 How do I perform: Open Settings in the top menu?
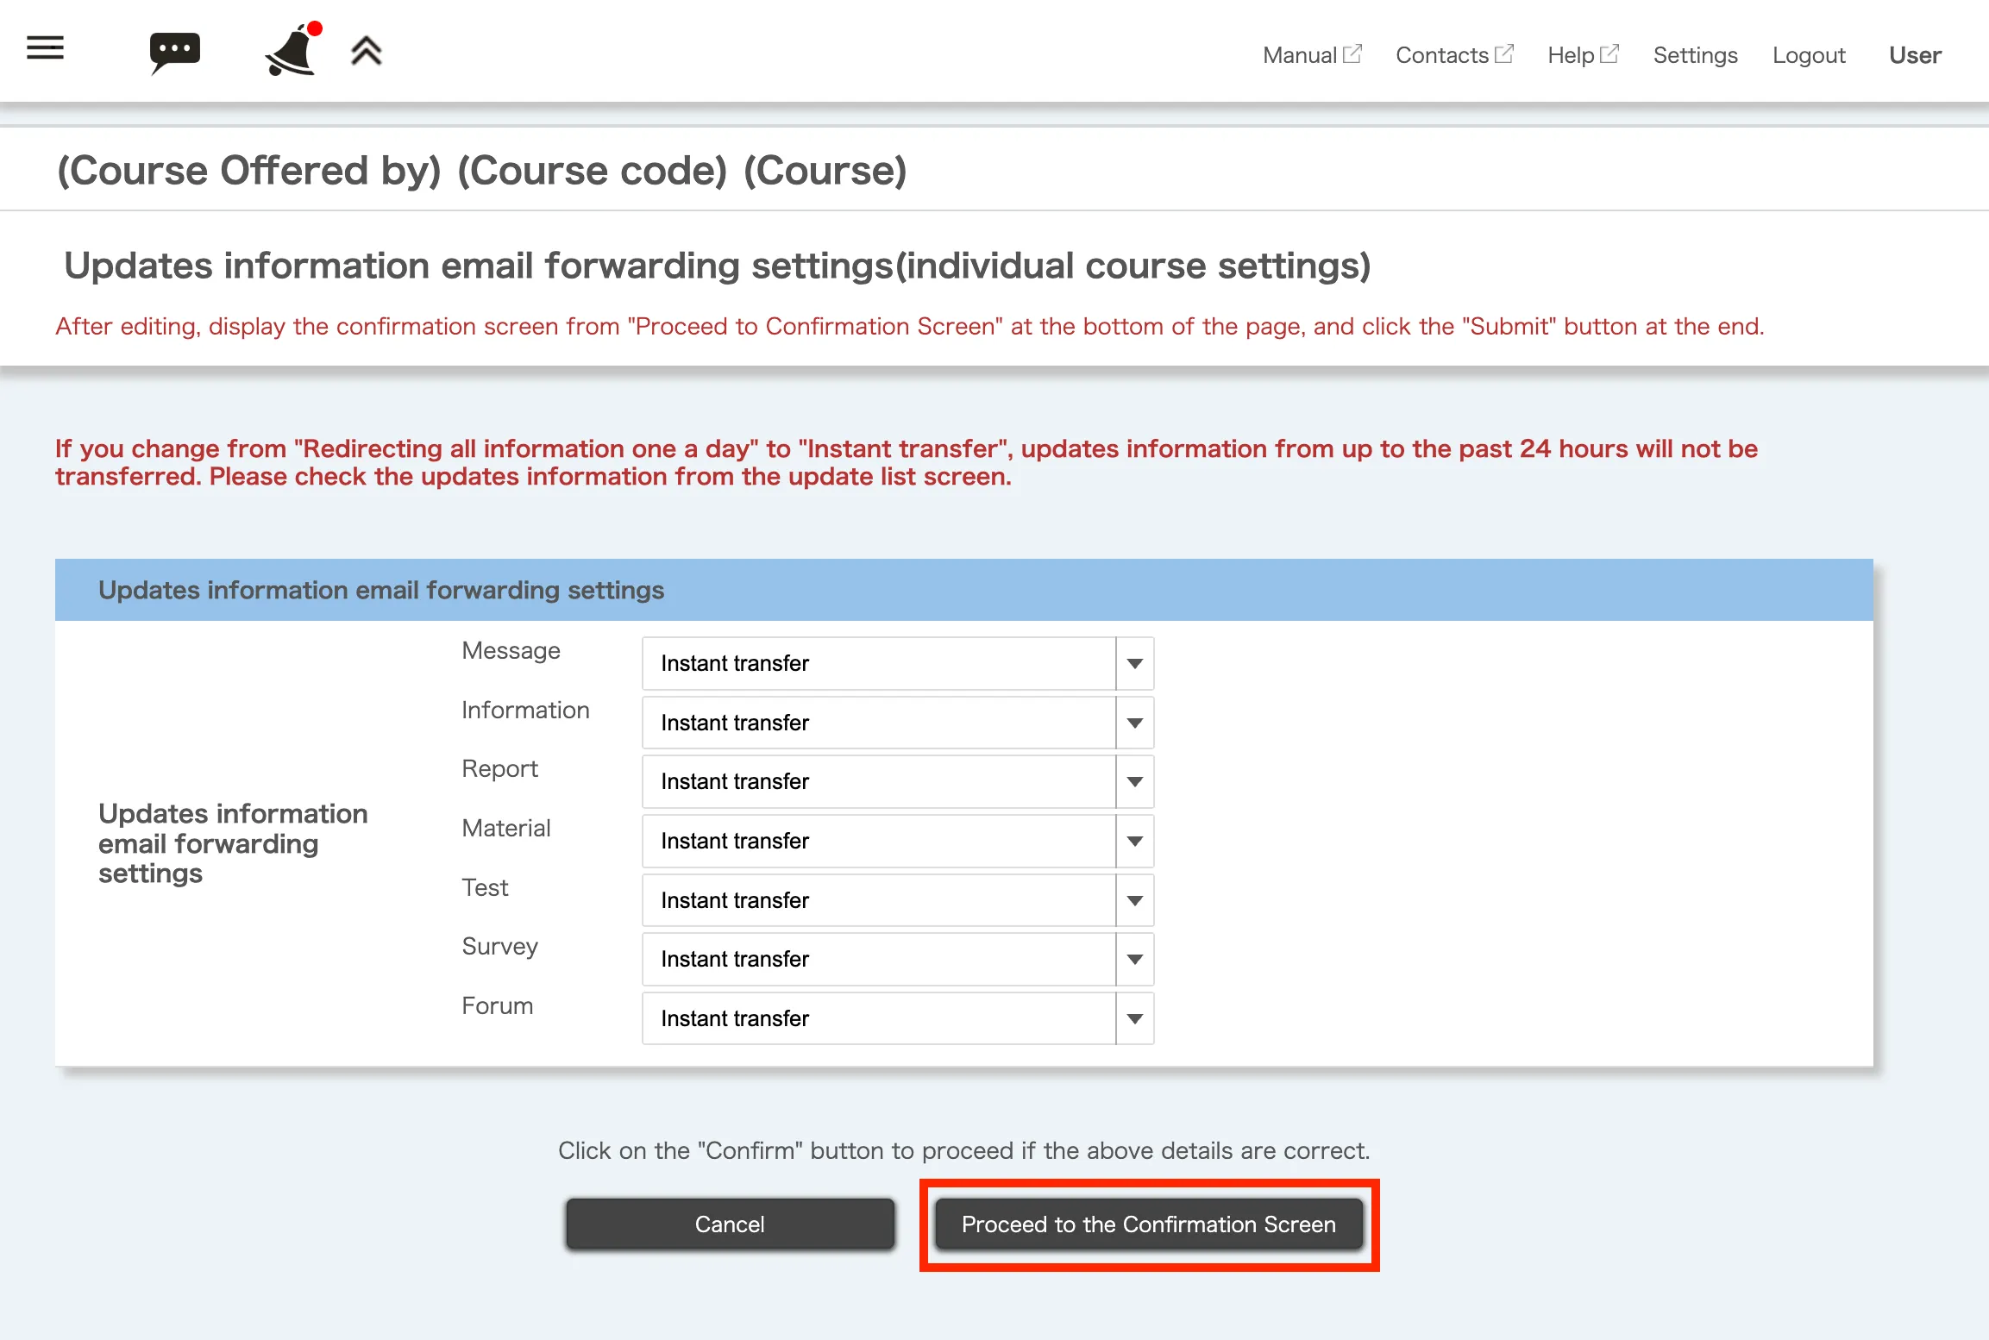tap(1695, 55)
